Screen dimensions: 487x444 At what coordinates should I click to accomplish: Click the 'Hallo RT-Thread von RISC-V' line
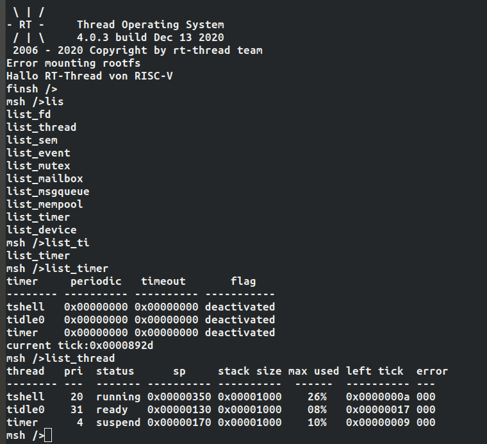(x=90, y=76)
